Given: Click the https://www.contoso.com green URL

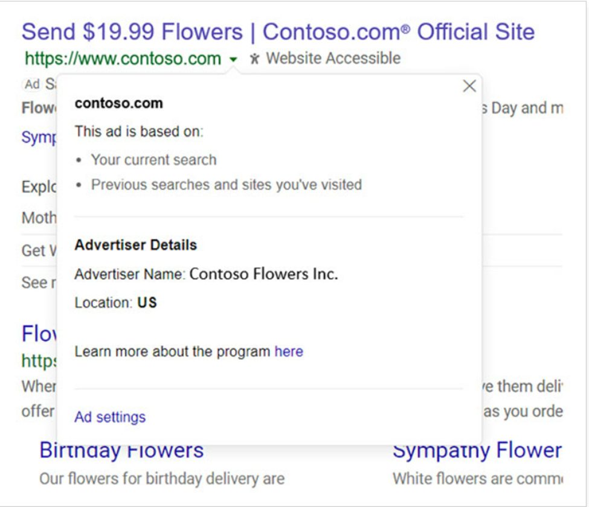Looking at the screenshot, I should click(x=123, y=59).
